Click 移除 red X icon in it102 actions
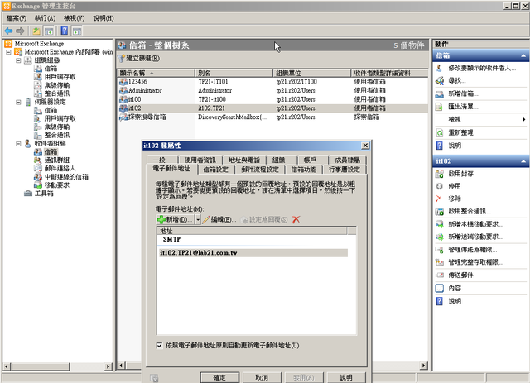The height and width of the screenshot is (383, 530). click(439, 199)
